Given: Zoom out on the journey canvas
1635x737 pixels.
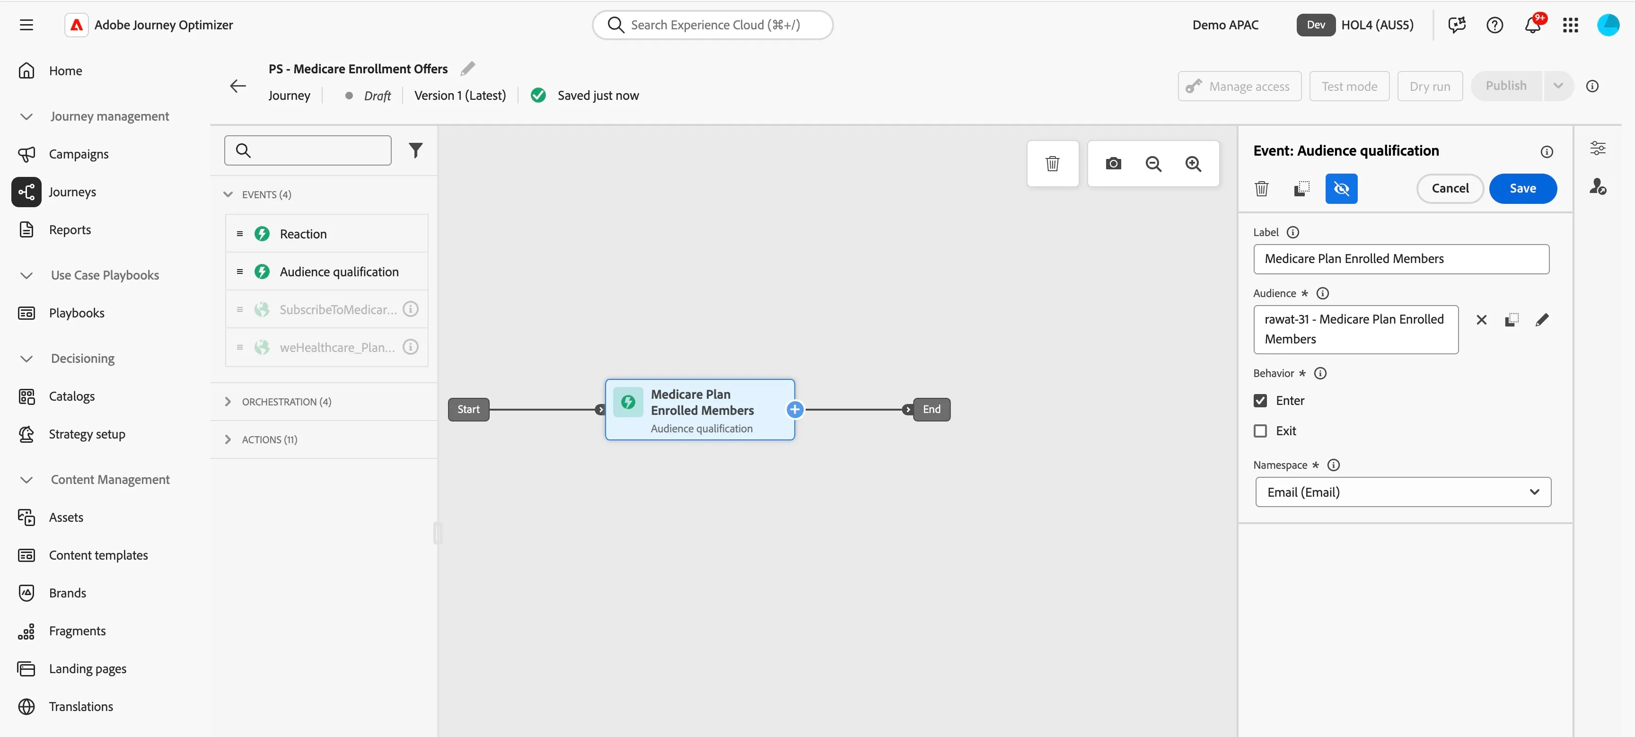Looking at the screenshot, I should pos(1153,164).
